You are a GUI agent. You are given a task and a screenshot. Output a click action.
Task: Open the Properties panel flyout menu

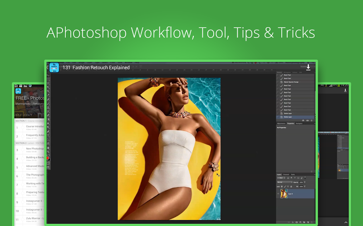pyautogui.click(x=314, y=123)
